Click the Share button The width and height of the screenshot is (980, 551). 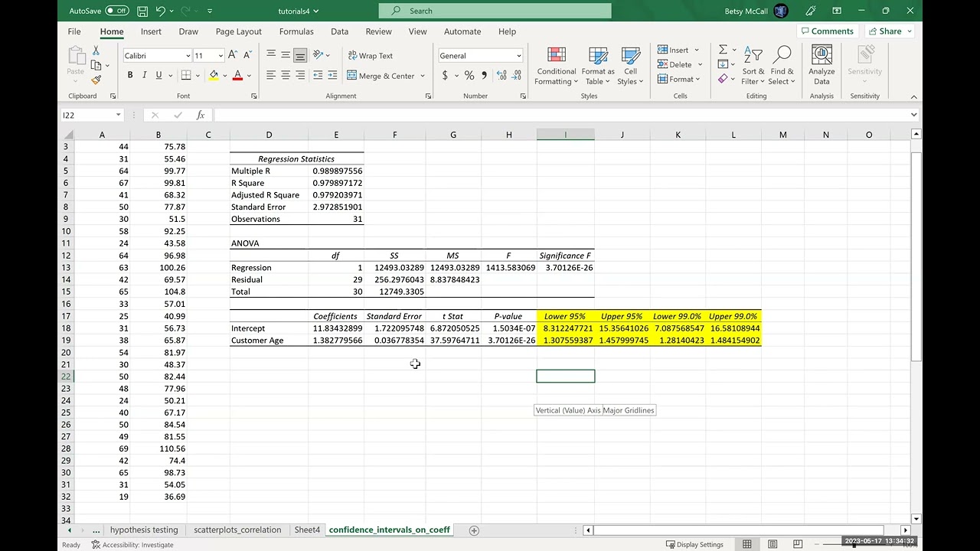[890, 31]
